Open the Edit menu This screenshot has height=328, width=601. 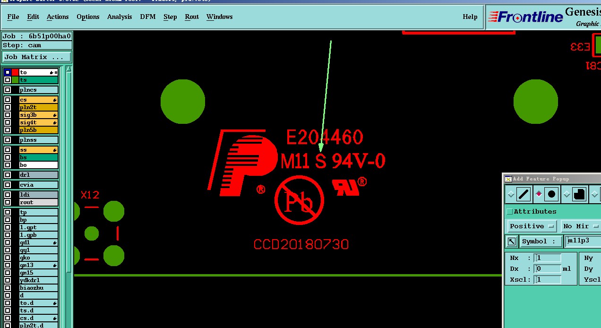tap(33, 17)
